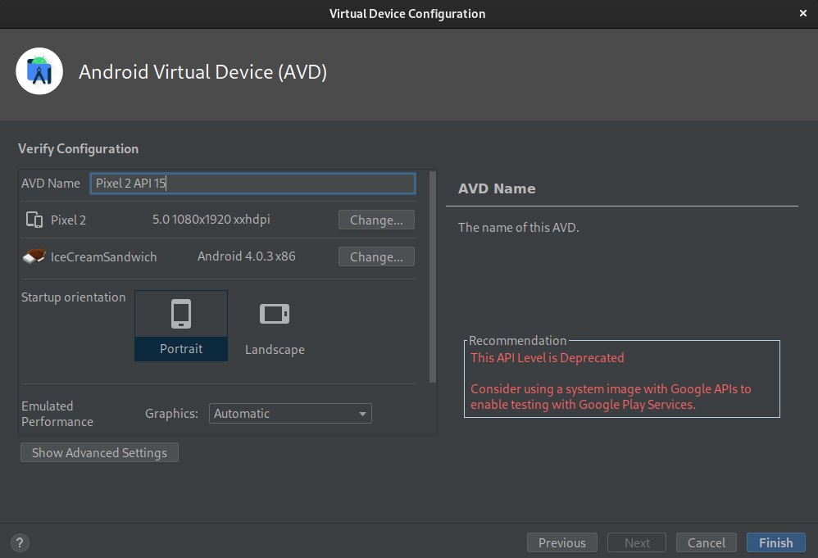The width and height of the screenshot is (818, 558).
Task: Click the 'Emulated Performance' label
Action: click(x=57, y=414)
